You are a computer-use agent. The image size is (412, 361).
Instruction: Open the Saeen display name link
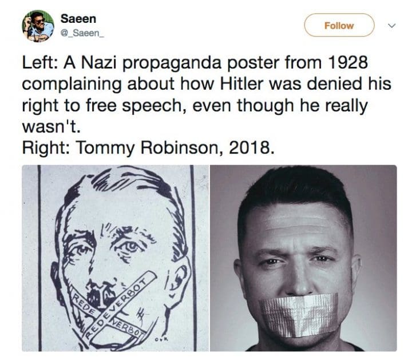78,19
